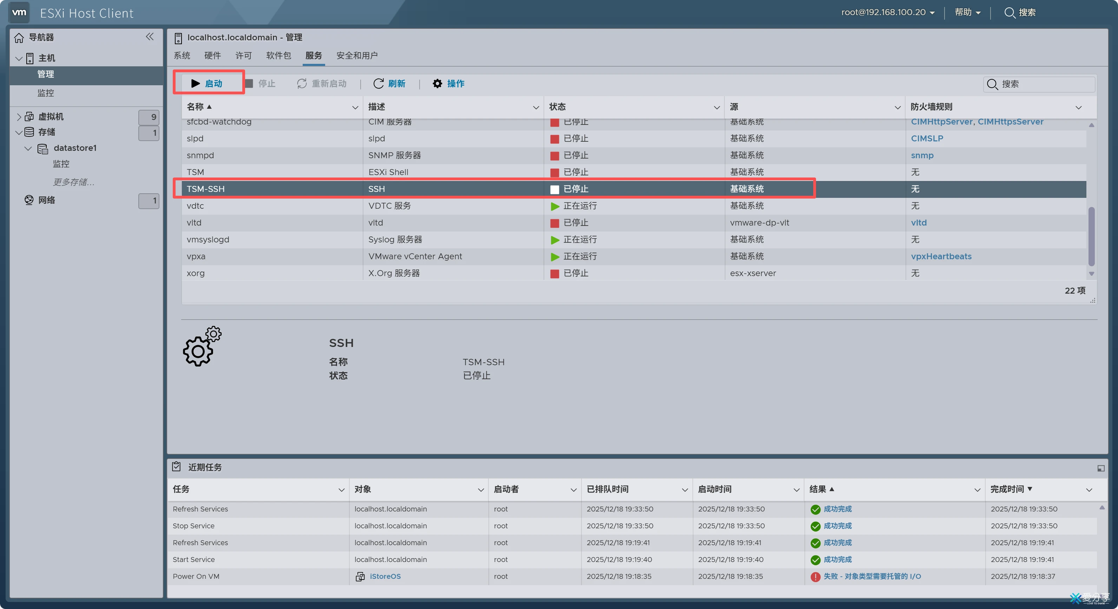Click the Networking globe icon in navigator
This screenshot has width=1118, height=609.
29,200
